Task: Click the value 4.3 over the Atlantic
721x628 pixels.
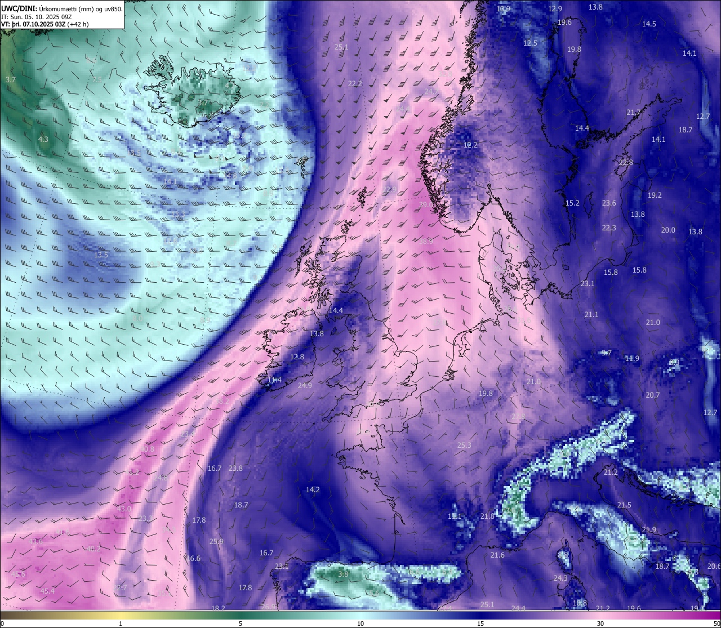Action: coord(43,139)
